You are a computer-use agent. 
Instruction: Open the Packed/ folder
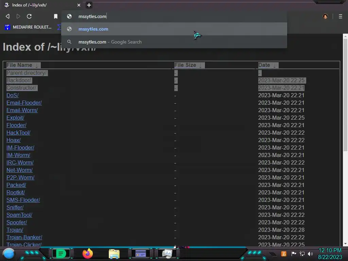[16, 185]
